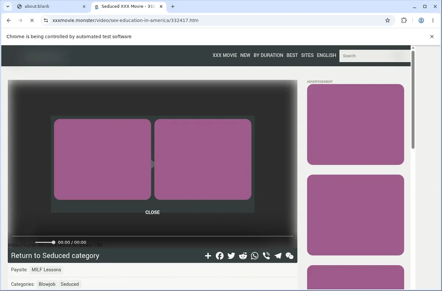Open the MILF Lessons paysite tag

46,270
